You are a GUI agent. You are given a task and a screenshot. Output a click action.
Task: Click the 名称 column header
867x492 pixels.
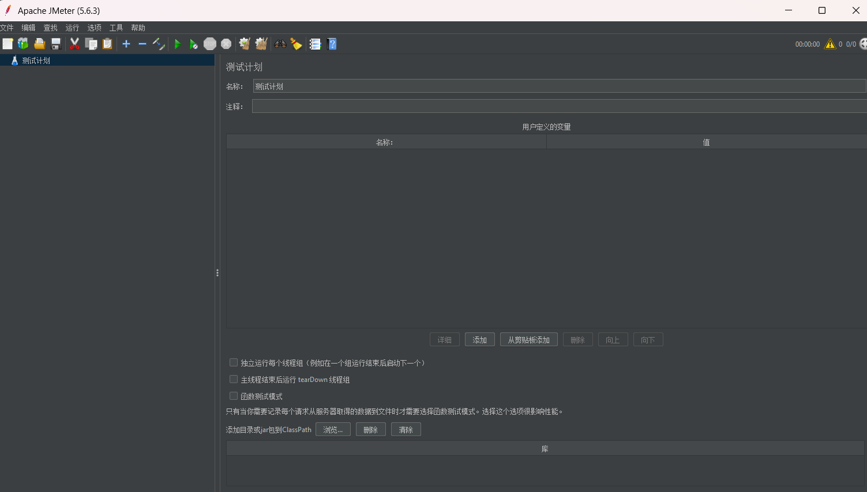click(x=386, y=142)
